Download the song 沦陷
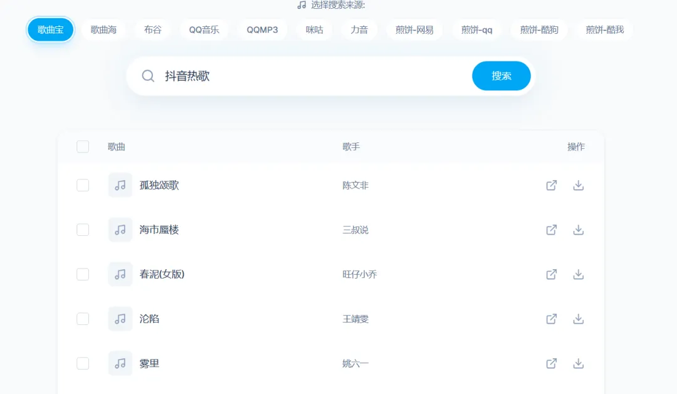The width and height of the screenshot is (677, 394). pyautogui.click(x=578, y=319)
